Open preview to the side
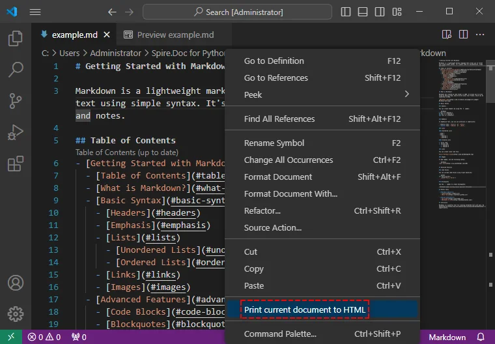This screenshot has height=344, width=495. point(447,35)
